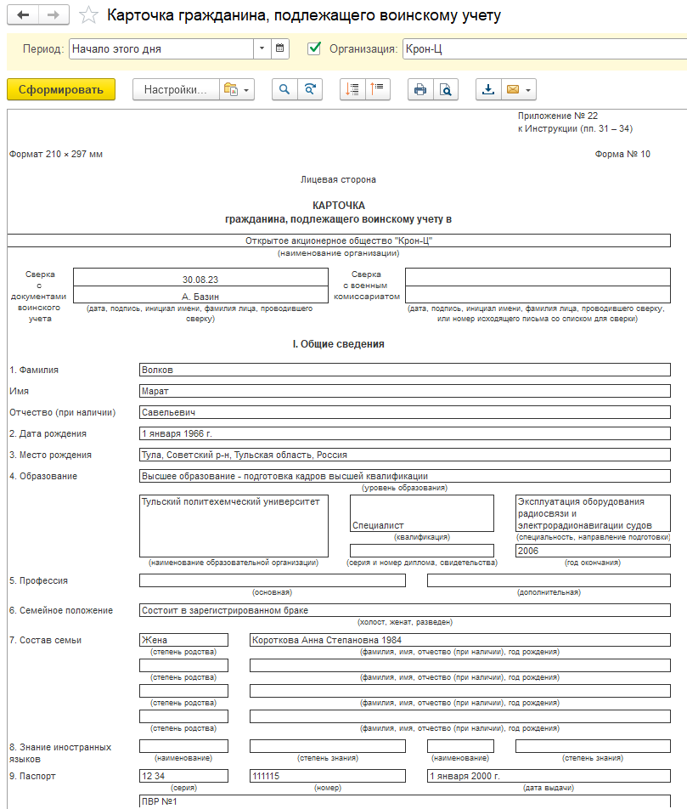
Task: Click the magnifier Find icon in toolbar
Action: pos(284,89)
